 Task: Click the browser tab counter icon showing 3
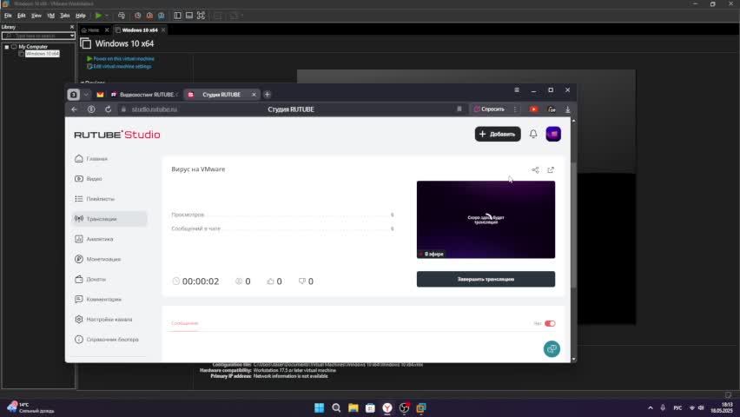pos(73,95)
